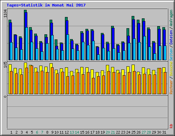Click the yellow "Besuche" legend label
175x136 pixels.
point(171,69)
